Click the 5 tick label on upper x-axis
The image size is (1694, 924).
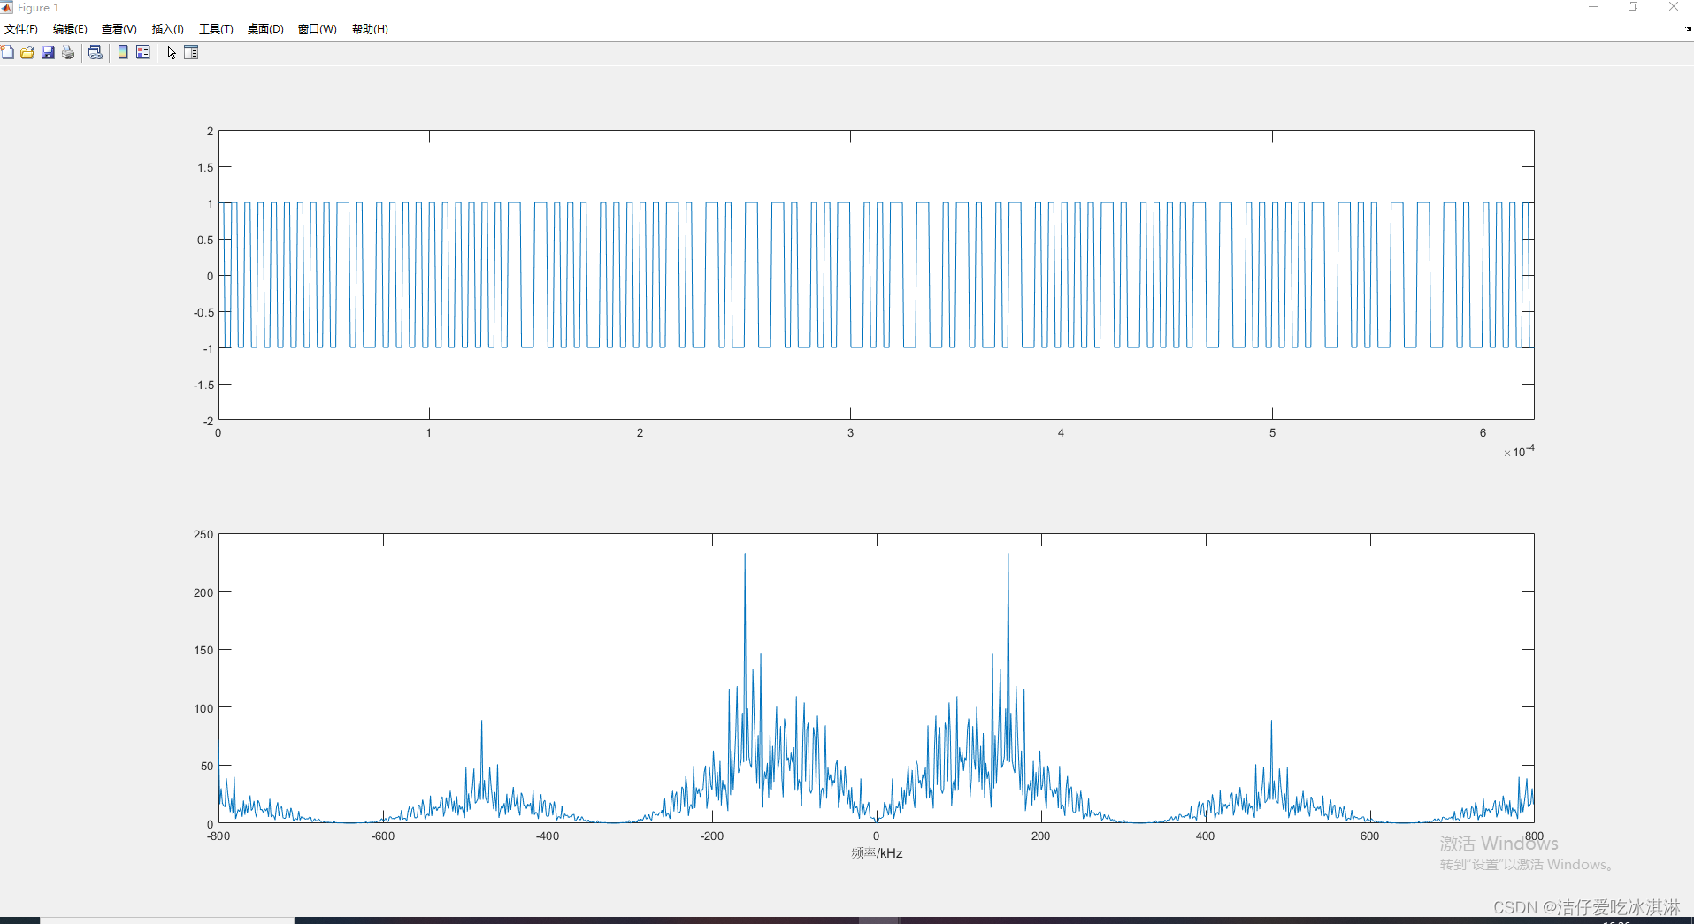[x=1272, y=433]
